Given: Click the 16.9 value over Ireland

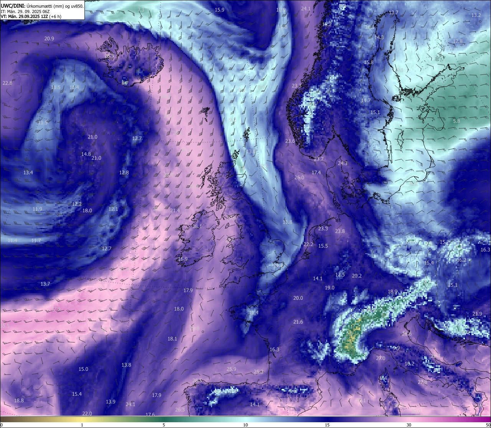Looking at the screenshot, I should pyautogui.click(x=183, y=259).
